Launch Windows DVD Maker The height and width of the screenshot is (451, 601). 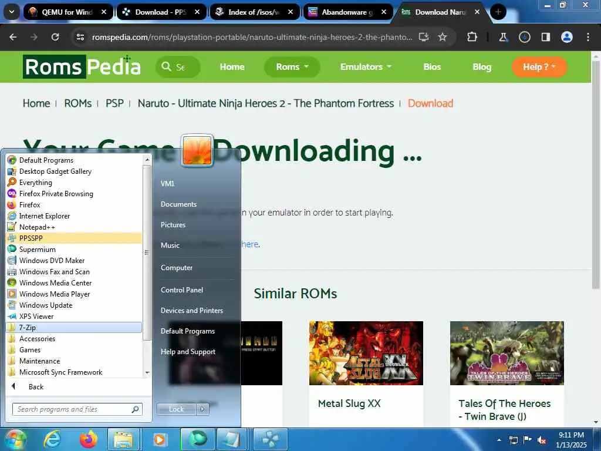click(x=74, y=260)
